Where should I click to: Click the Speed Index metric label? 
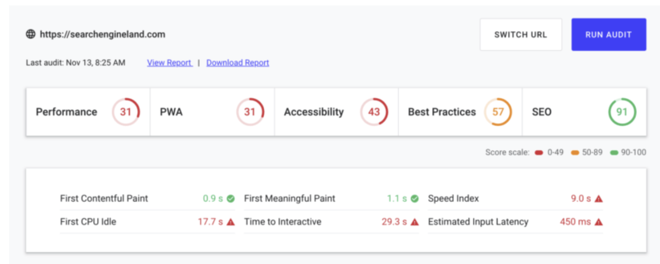click(453, 198)
